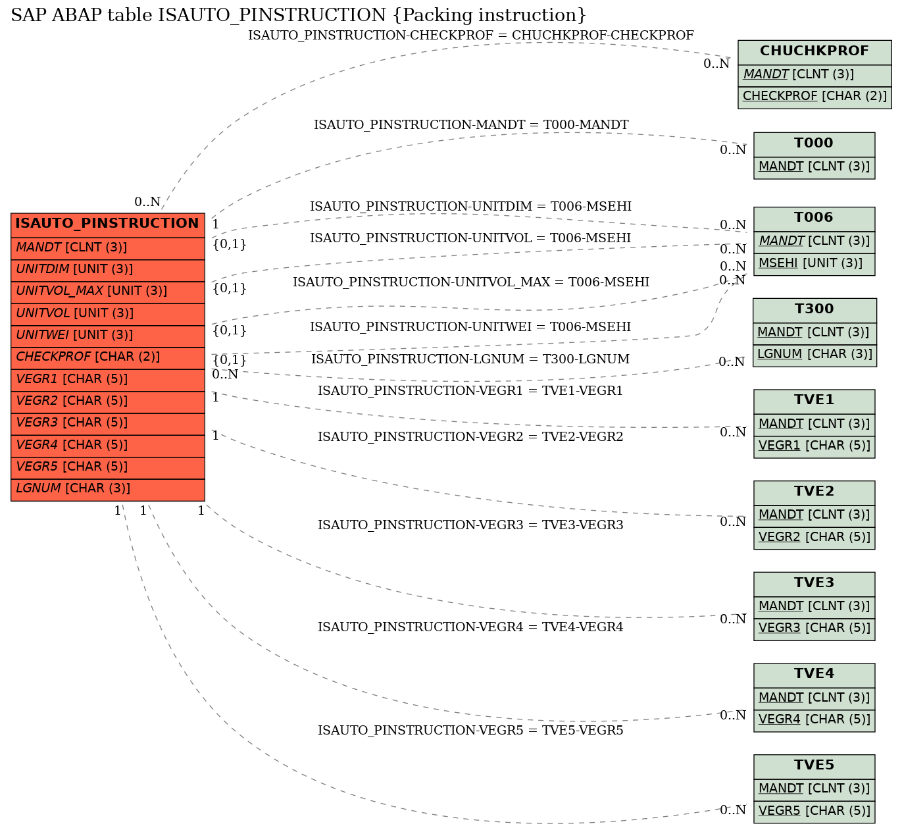Click VEGR2 field in TVE2 table

coord(814,538)
